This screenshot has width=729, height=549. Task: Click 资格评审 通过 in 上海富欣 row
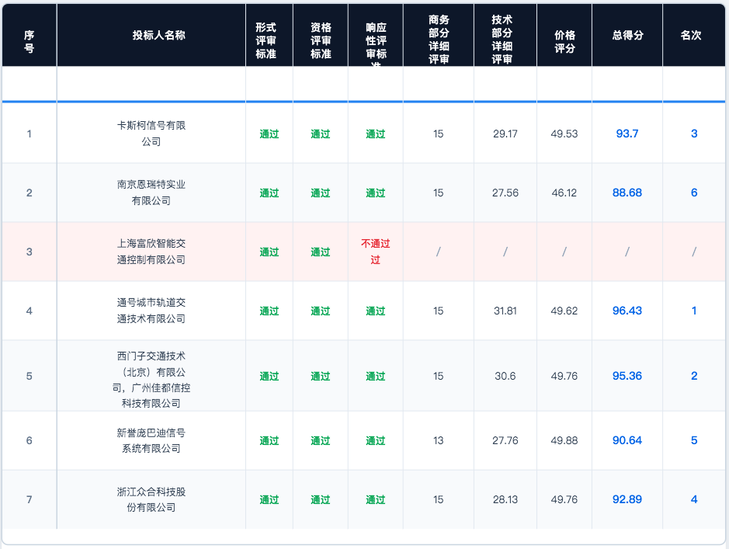(x=321, y=252)
